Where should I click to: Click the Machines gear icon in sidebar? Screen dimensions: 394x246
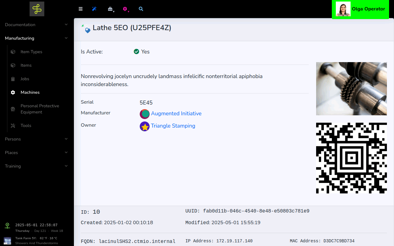tap(13, 92)
